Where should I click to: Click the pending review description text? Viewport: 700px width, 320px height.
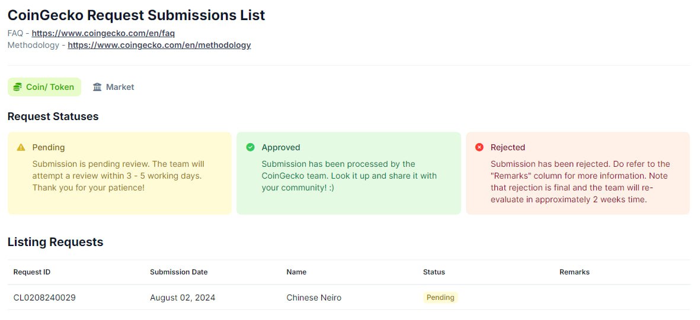[x=119, y=176]
